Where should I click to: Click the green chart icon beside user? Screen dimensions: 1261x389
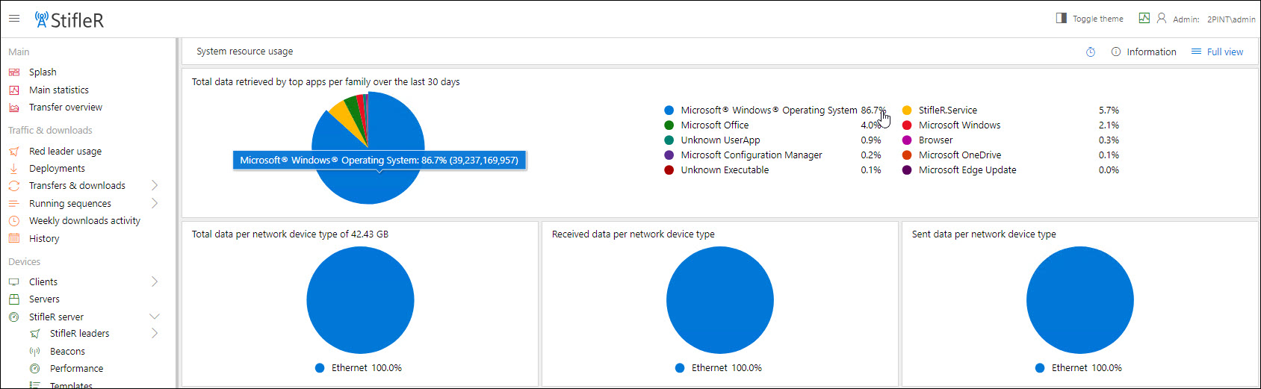point(1144,19)
